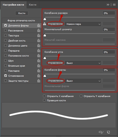Open Управление dropdown under Колебание формы

point(83,81)
